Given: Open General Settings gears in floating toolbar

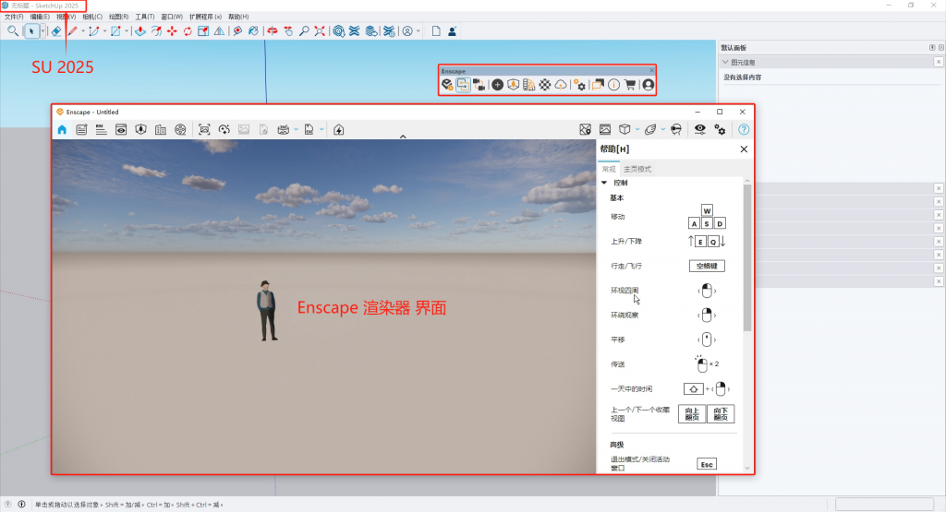Looking at the screenshot, I should (x=579, y=85).
